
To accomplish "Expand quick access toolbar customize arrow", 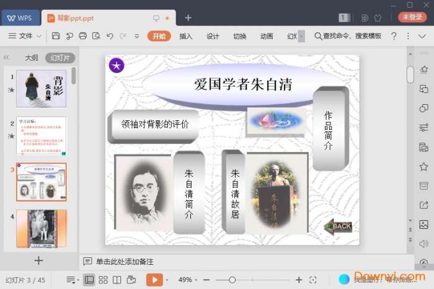I will pyautogui.click(x=136, y=36).
